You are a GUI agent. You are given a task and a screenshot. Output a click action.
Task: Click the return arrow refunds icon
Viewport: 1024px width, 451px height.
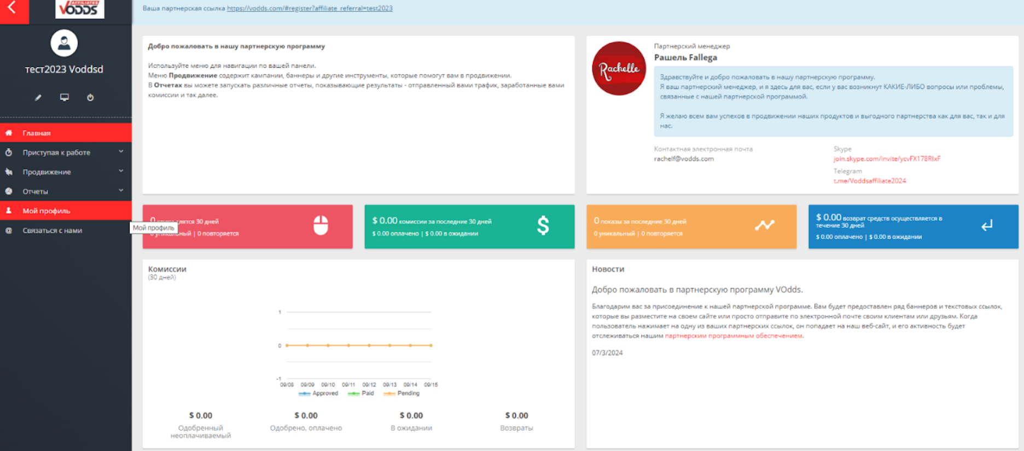pos(986,225)
